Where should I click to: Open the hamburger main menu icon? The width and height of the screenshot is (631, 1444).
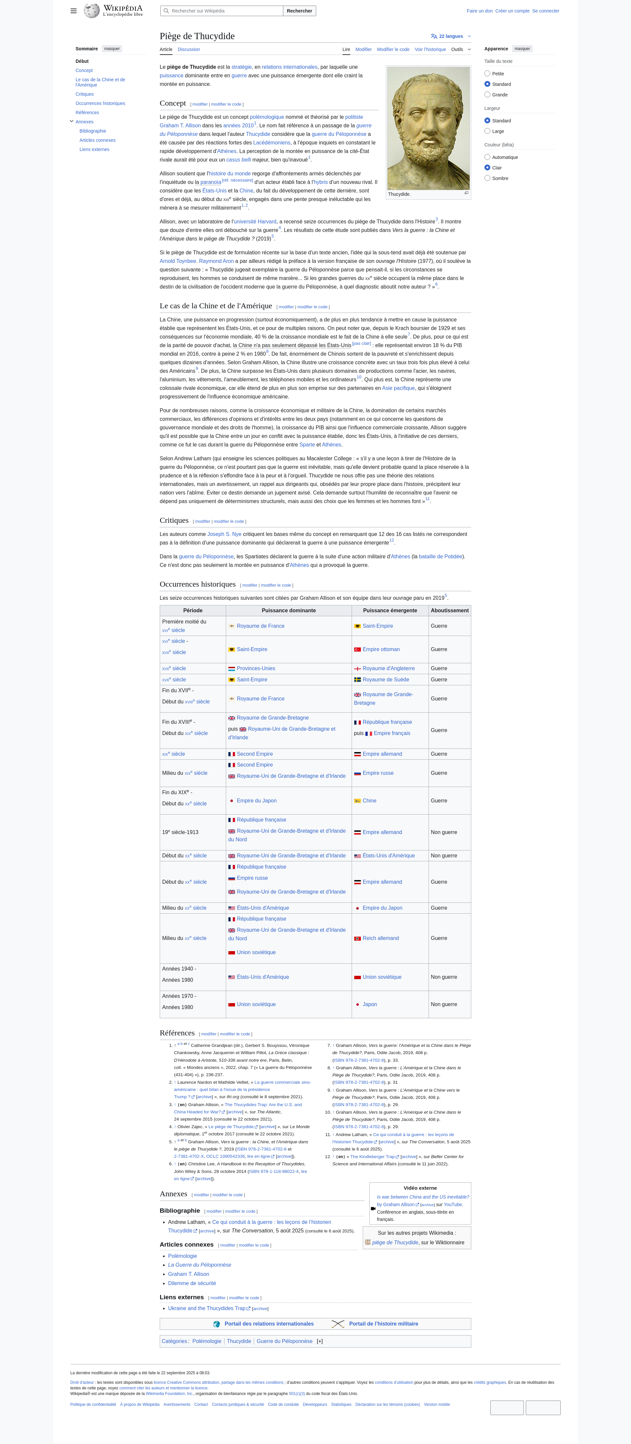point(73,11)
